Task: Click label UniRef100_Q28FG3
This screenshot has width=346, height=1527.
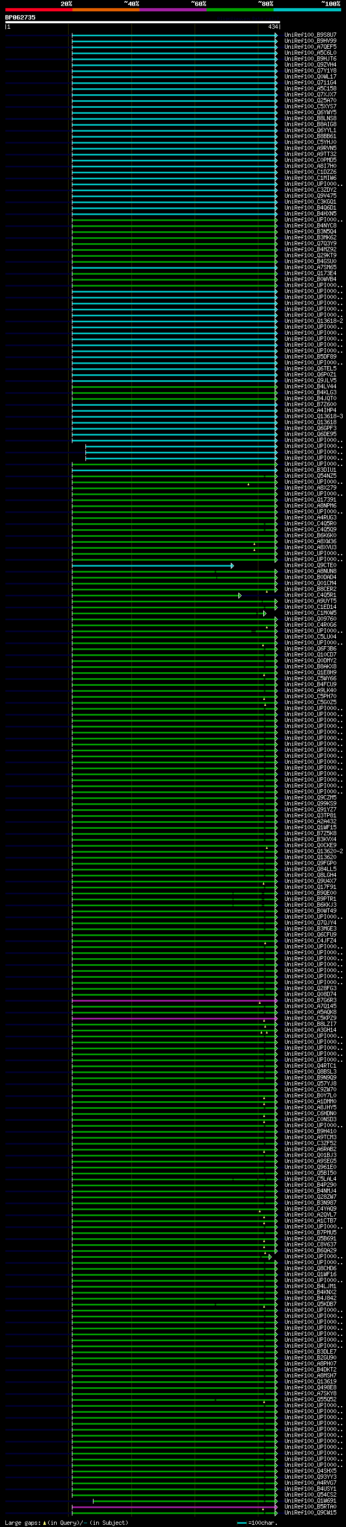Action: click(310, 989)
